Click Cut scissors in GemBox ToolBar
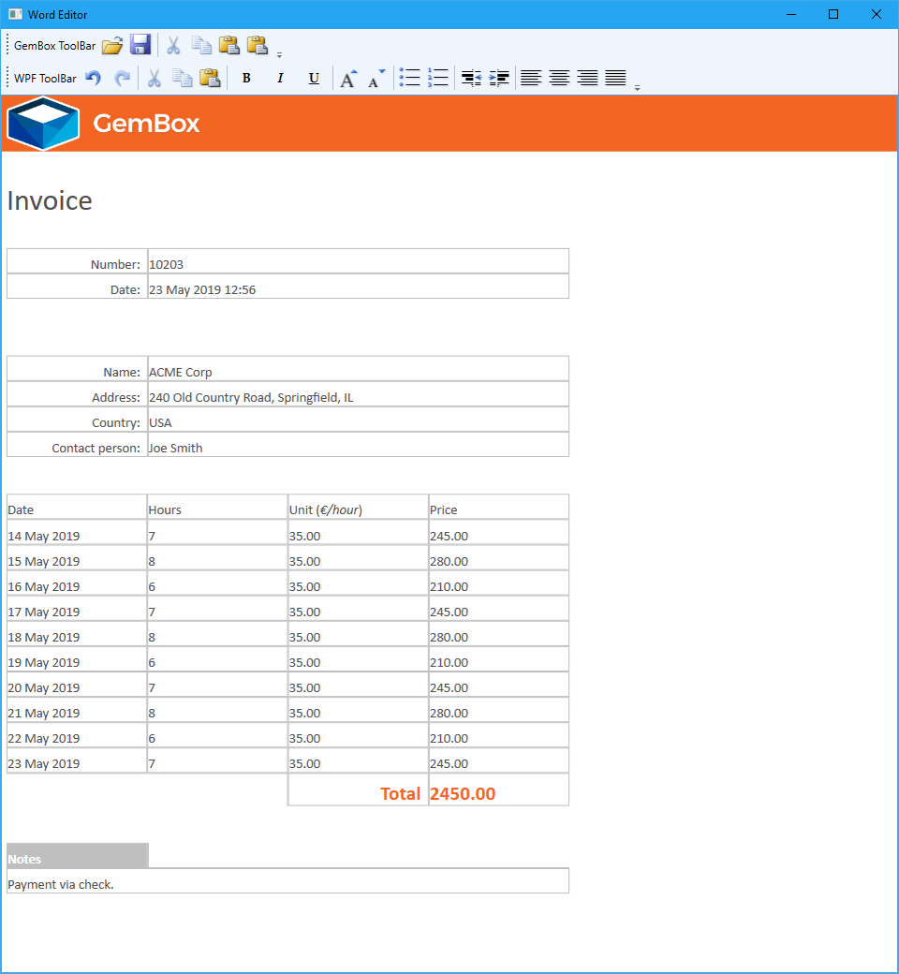Screen dimensions: 899x974 pyautogui.click(x=173, y=45)
